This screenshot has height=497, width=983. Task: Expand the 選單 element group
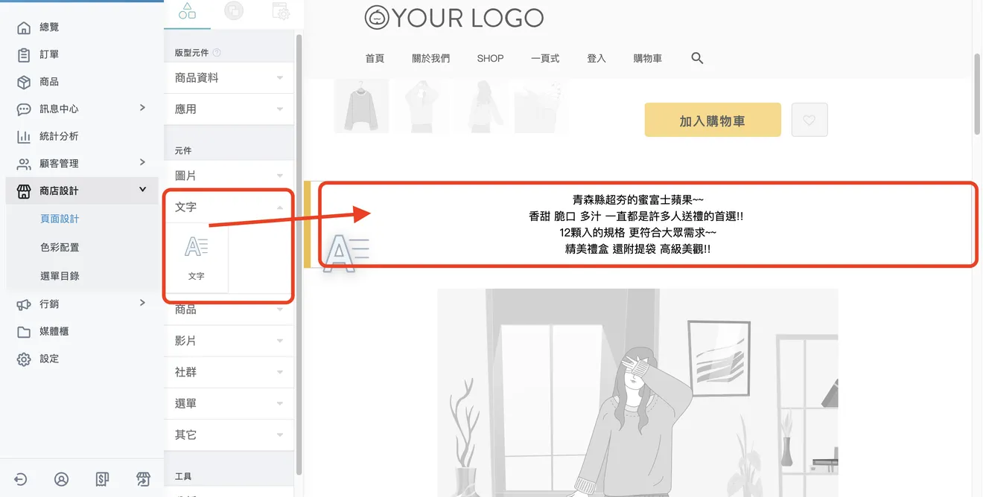[229, 403]
